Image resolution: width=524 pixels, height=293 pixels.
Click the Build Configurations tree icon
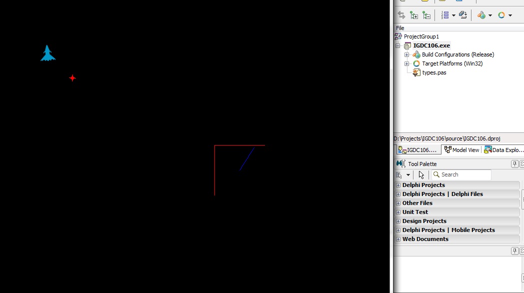click(x=416, y=54)
